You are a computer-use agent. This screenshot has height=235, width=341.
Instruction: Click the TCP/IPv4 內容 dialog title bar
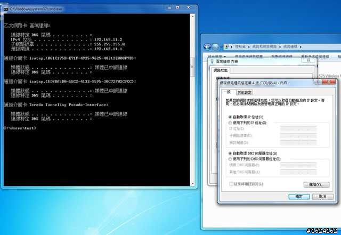[266, 83]
